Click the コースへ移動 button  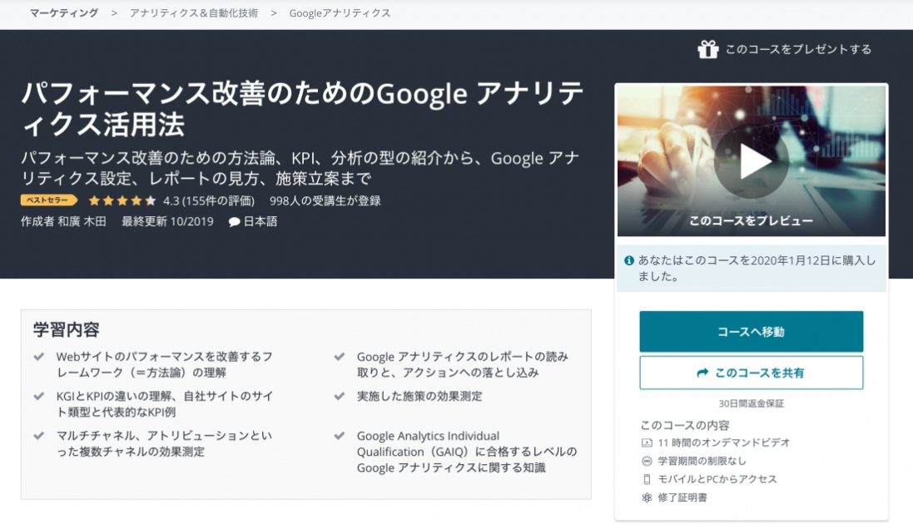pos(752,331)
